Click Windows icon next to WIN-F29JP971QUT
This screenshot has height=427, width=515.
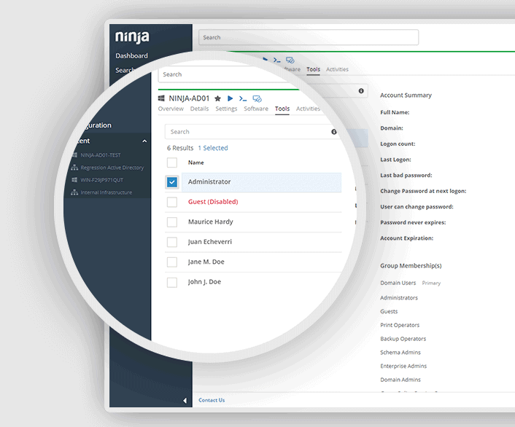(74, 180)
